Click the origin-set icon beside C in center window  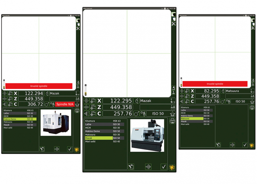pos(93,114)
